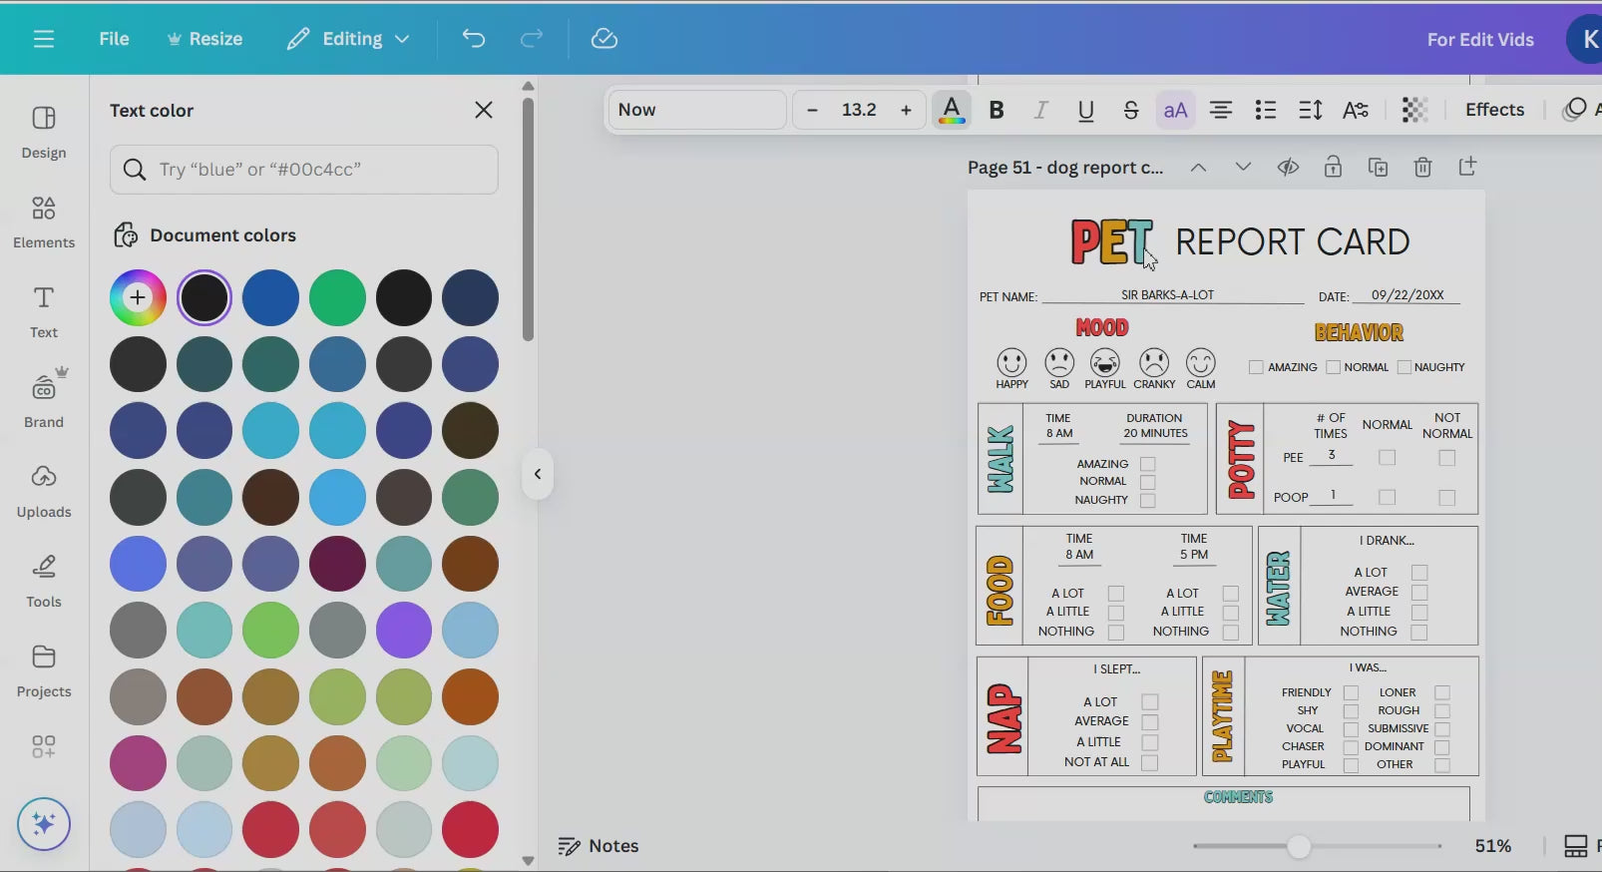Apply strikethrough formatting to text
The width and height of the screenshot is (1602, 872).
pyautogui.click(x=1130, y=110)
